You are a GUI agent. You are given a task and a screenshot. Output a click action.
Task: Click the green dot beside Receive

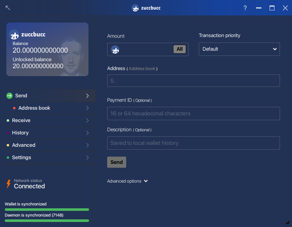[x=8, y=120]
